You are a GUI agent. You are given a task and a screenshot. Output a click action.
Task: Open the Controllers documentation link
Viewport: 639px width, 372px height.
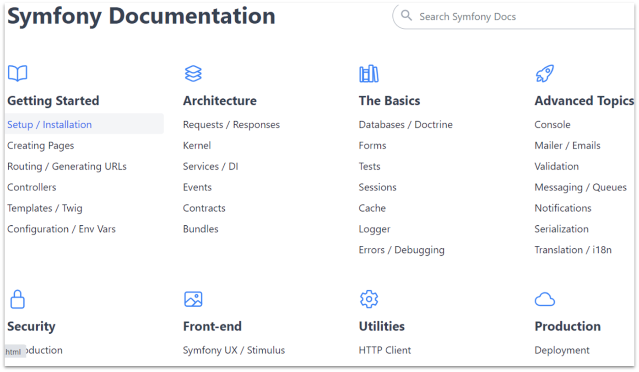32,187
